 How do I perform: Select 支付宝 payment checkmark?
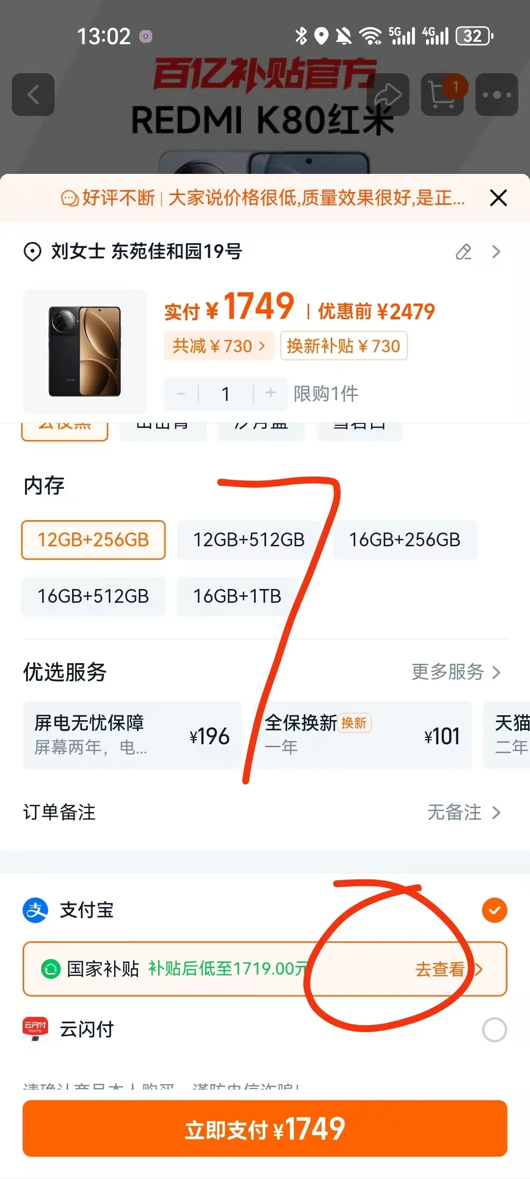494,910
